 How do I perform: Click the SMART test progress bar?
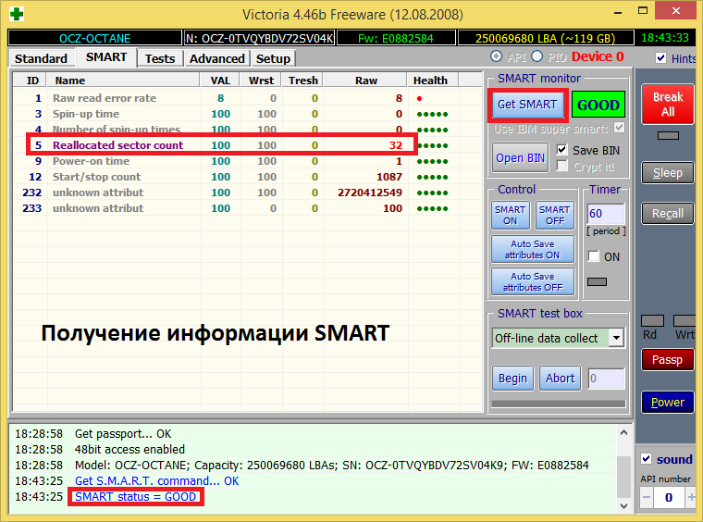pos(558,404)
